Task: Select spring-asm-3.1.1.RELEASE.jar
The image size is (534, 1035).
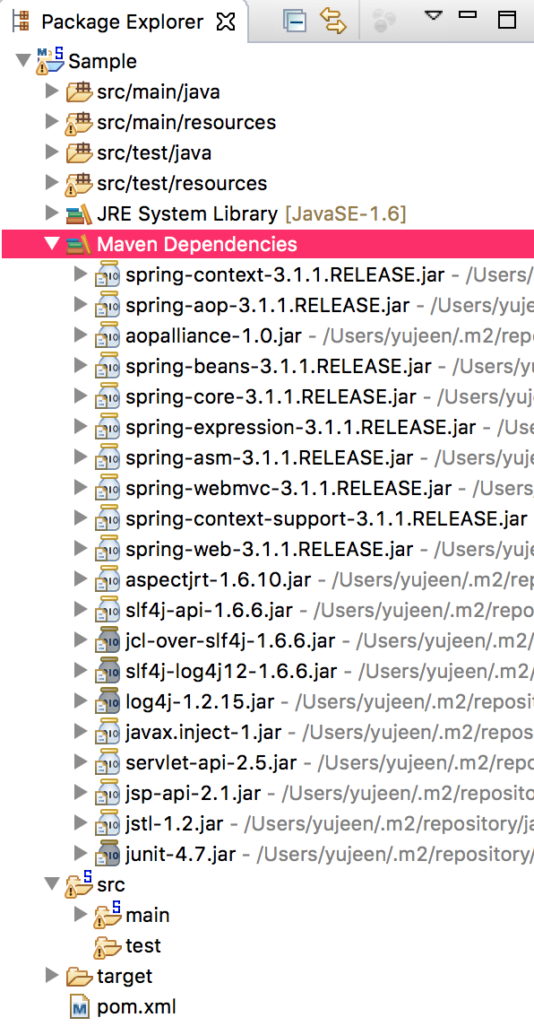Action: (x=269, y=457)
